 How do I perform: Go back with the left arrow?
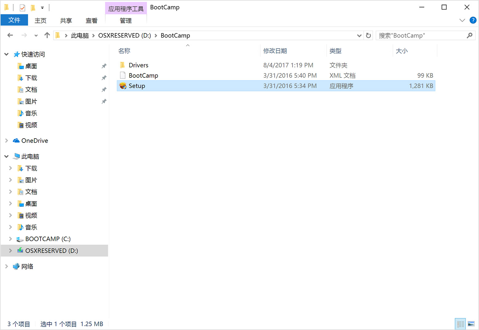[x=10, y=35]
